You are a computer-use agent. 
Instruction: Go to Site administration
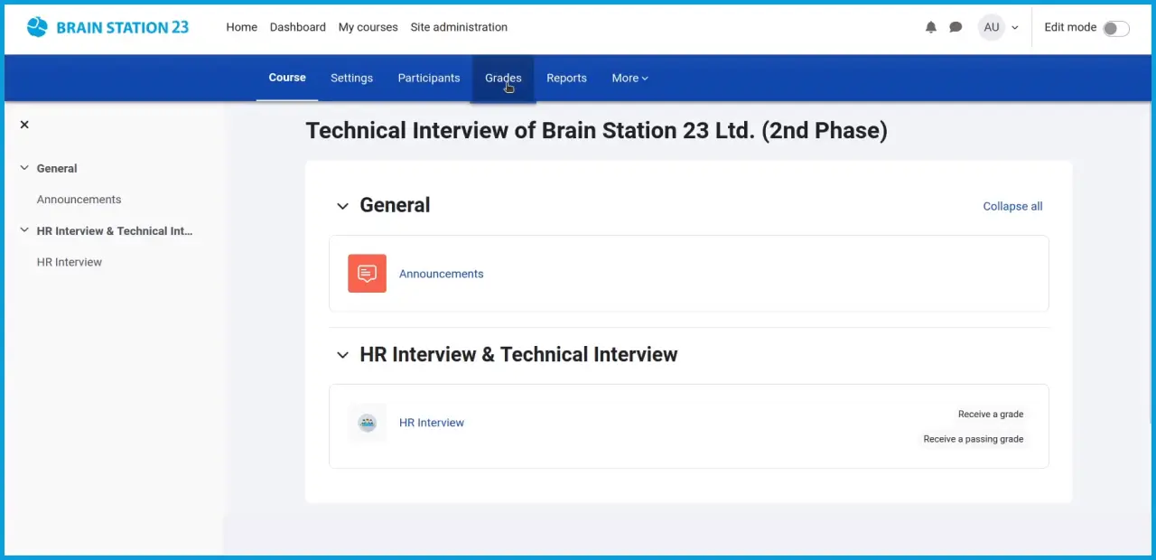pos(459,27)
